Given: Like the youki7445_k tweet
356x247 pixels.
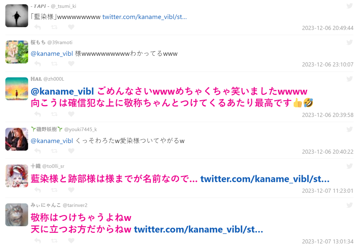Looking at the screenshot, I should (x=71, y=151).
